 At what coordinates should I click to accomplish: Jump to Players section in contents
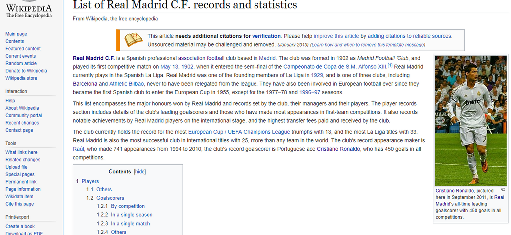pos(90,181)
